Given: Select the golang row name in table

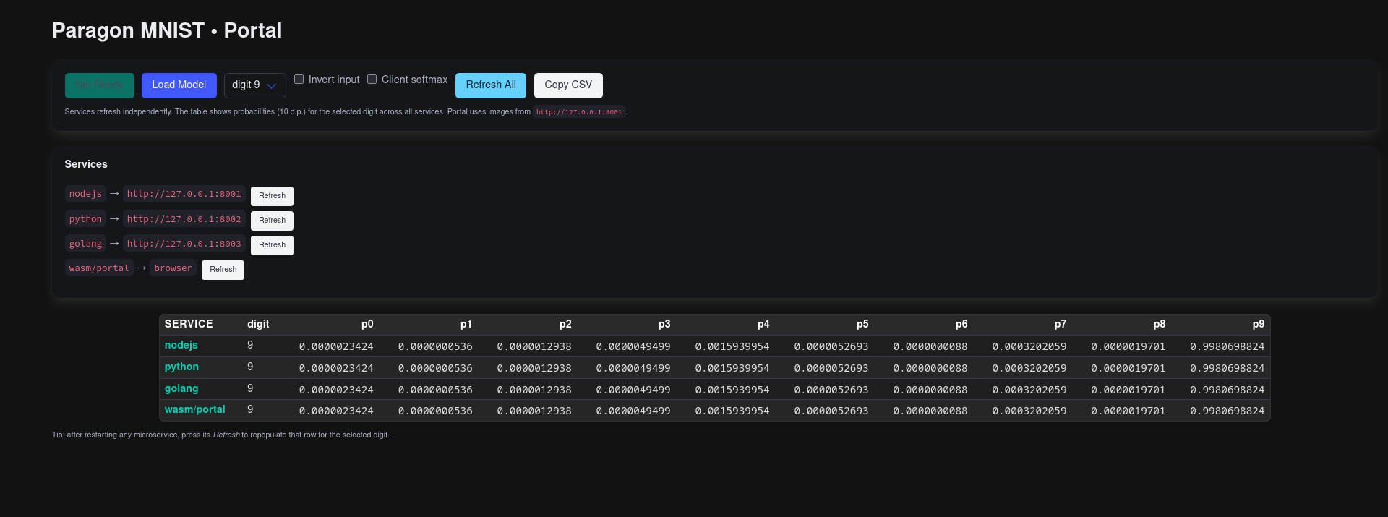Looking at the screenshot, I should (181, 388).
